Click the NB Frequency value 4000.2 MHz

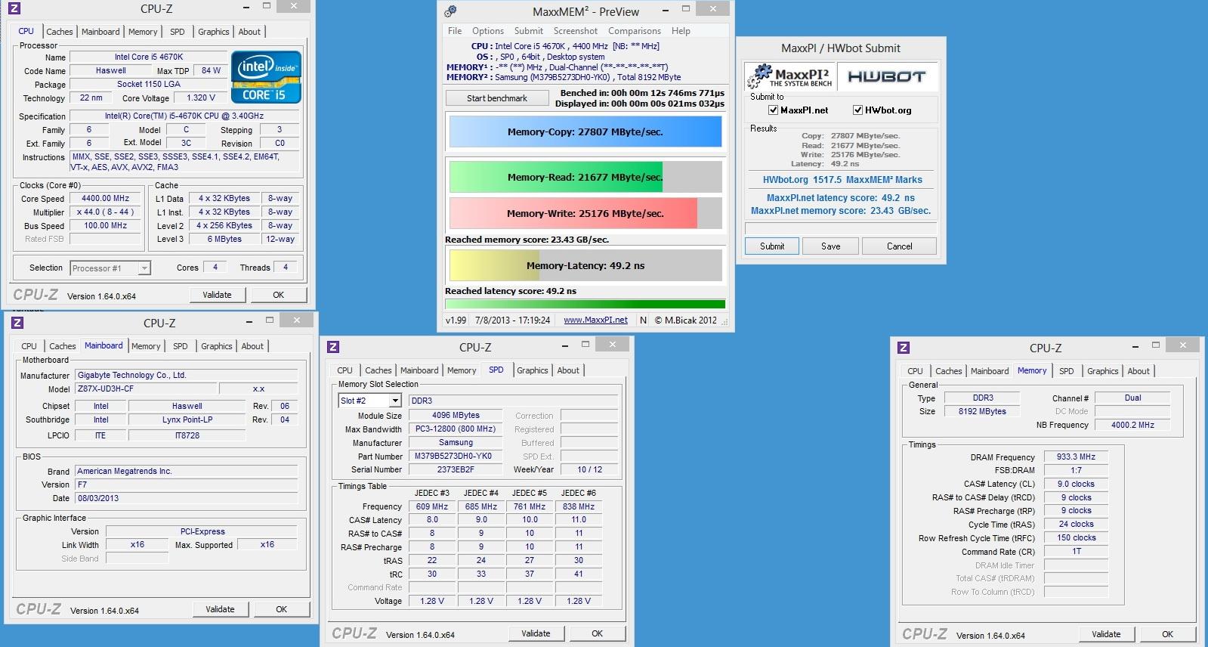[x=1132, y=425]
